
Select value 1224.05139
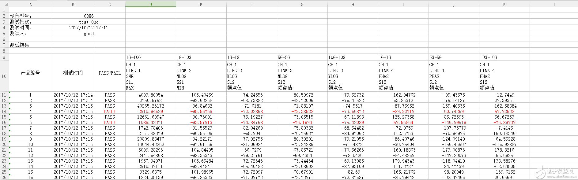(150, 177)
